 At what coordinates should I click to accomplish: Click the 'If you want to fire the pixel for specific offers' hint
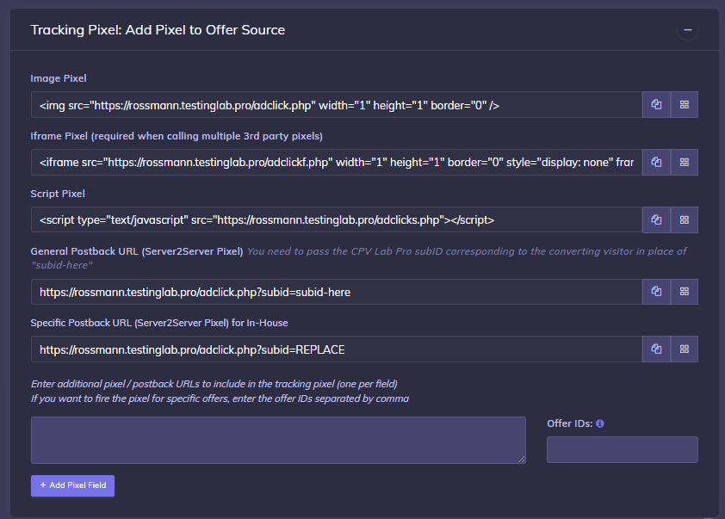pos(220,399)
